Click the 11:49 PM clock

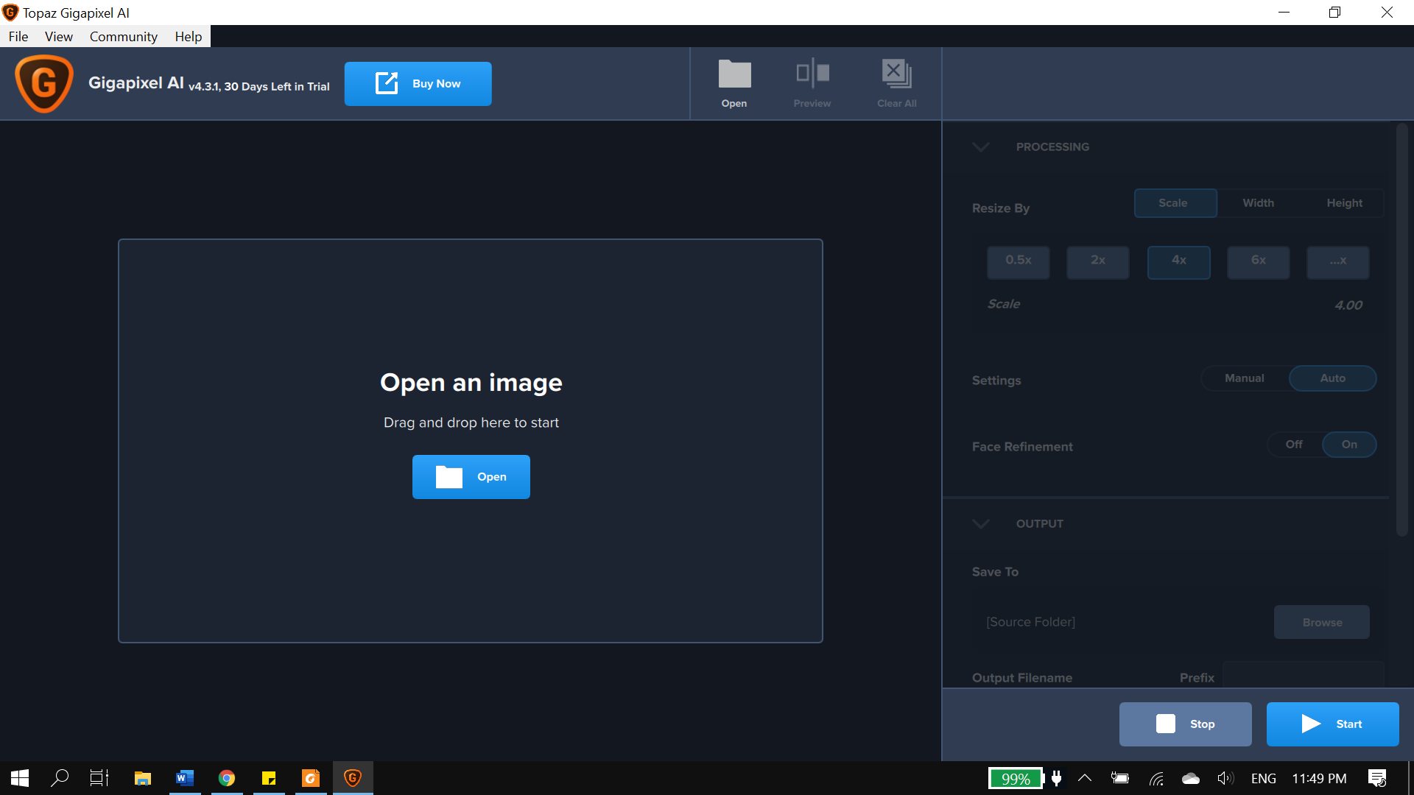(1319, 778)
